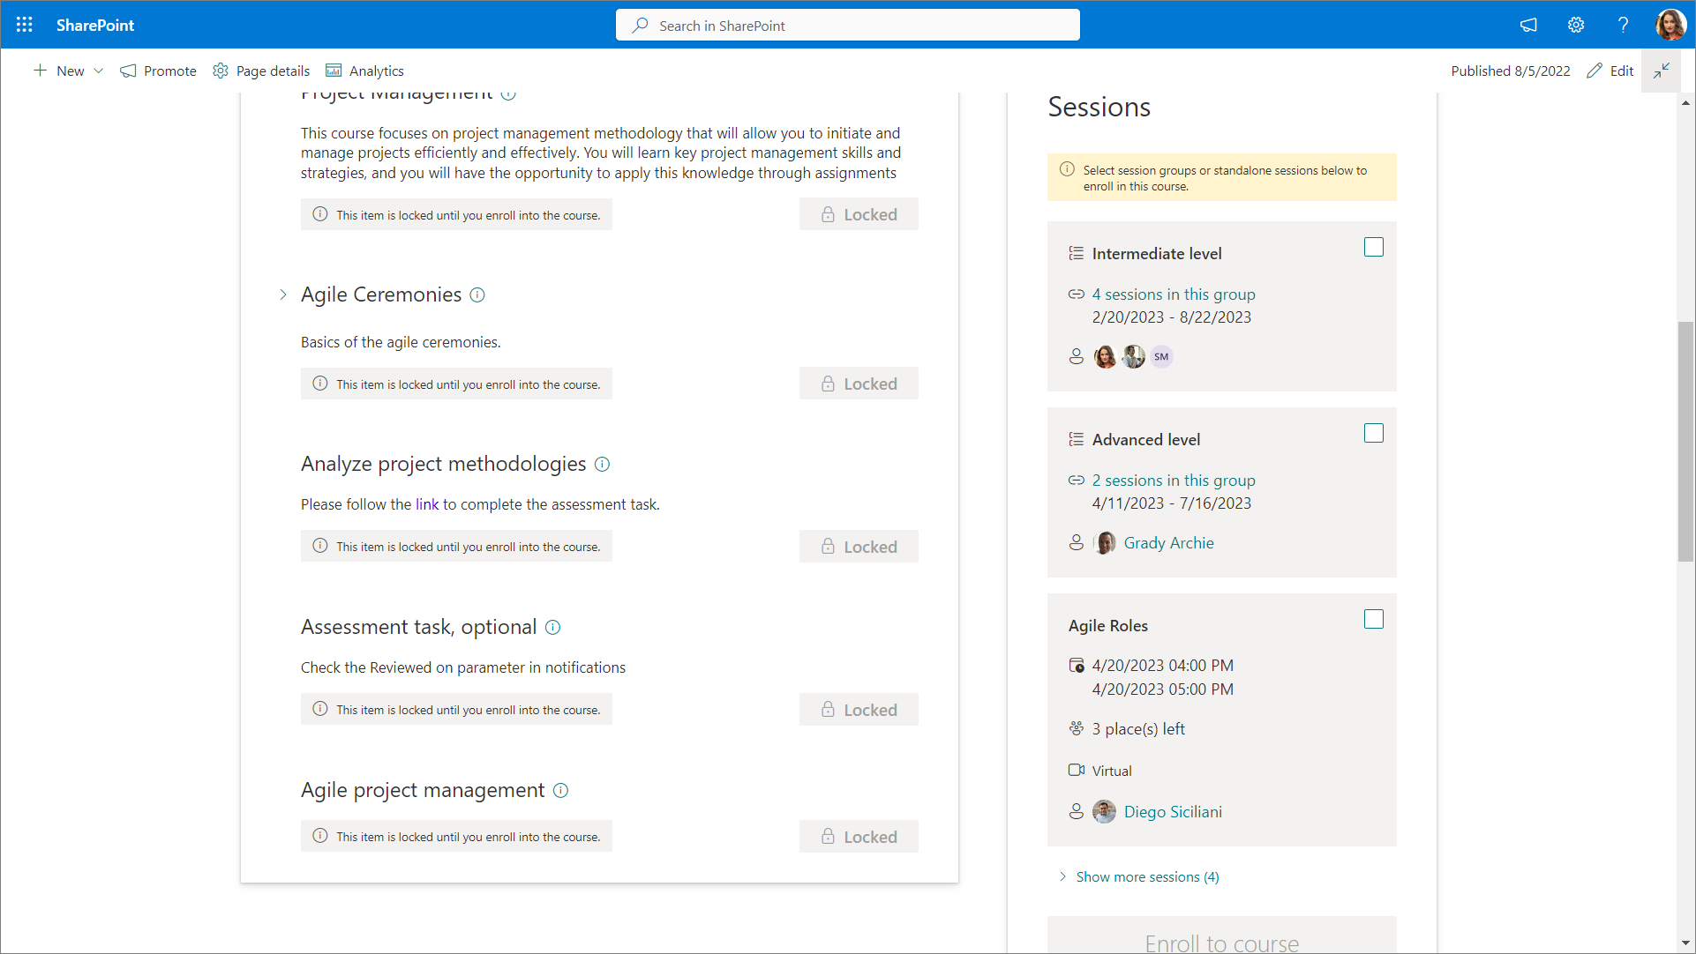This screenshot has width=1696, height=954.
Task: Tick the Agile Roles session checkbox
Action: [x=1374, y=620]
